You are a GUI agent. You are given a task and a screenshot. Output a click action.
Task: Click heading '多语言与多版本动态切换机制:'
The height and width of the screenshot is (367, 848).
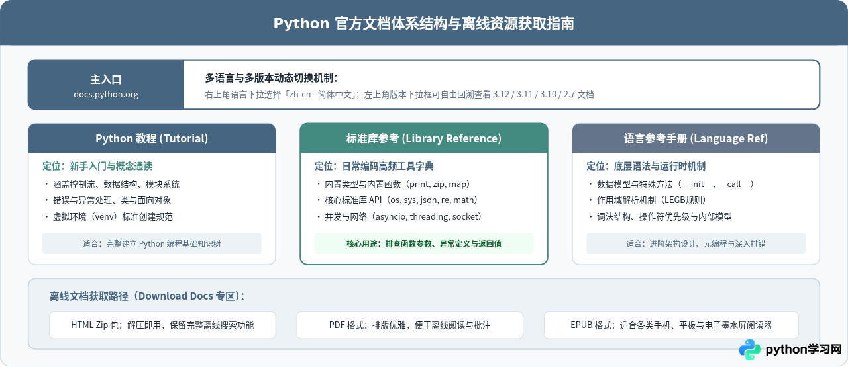tap(272, 77)
